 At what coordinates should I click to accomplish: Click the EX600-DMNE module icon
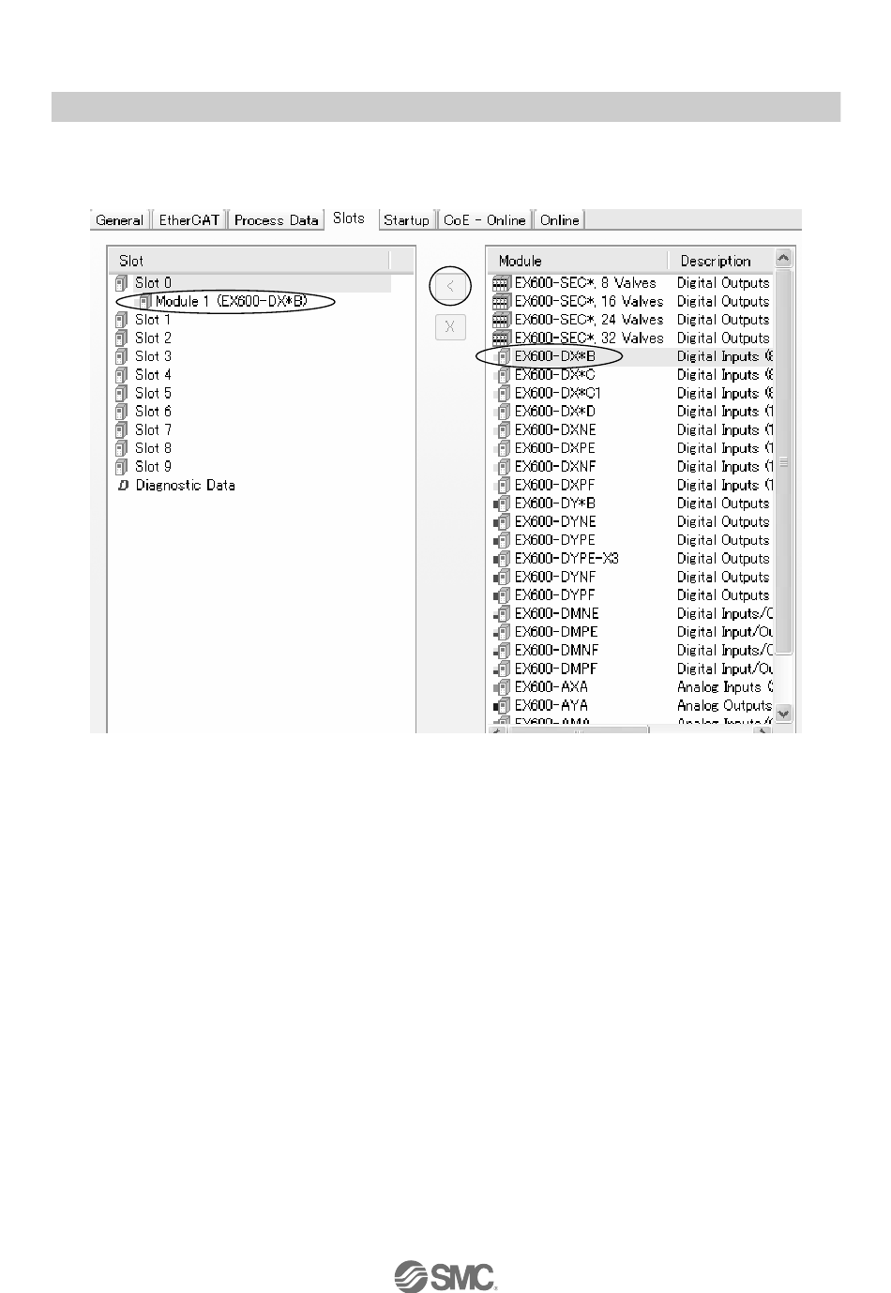(501, 613)
